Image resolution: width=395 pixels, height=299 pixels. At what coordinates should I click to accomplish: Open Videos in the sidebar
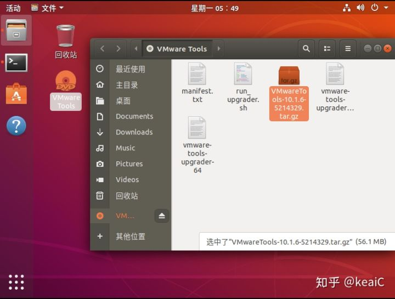point(131,179)
